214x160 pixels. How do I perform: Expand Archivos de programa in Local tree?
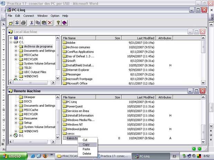pos(16,46)
